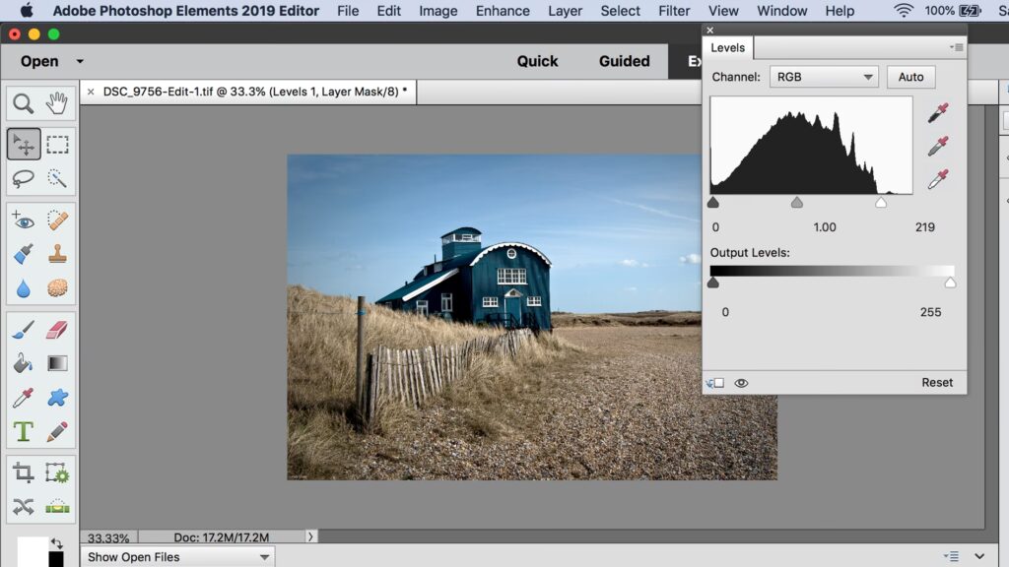Open the Show Open Files dropdown

(x=178, y=557)
